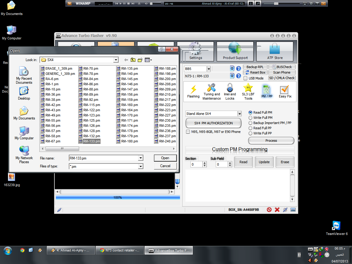
Task: Click the blue panel icon in status bar
Action: [x=293, y=210]
